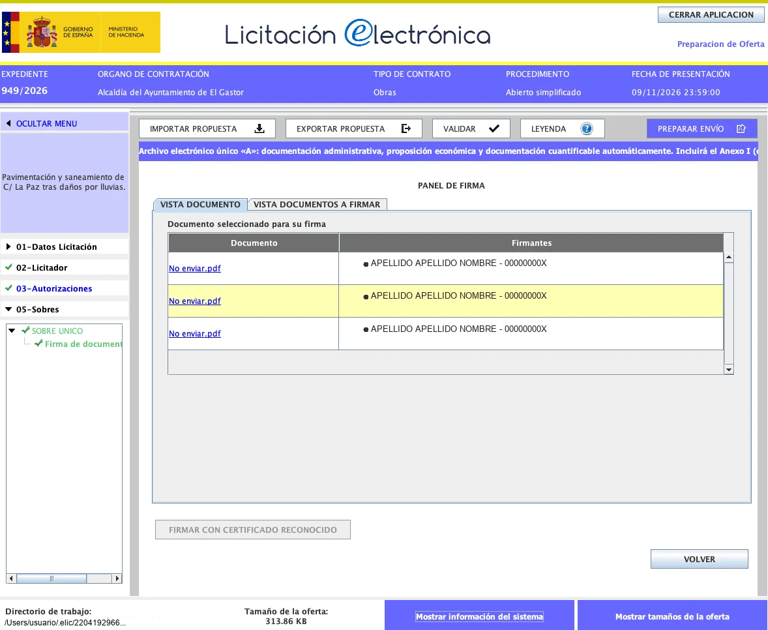Click the working directory path
768x630 pixels.
coord(65,622)
